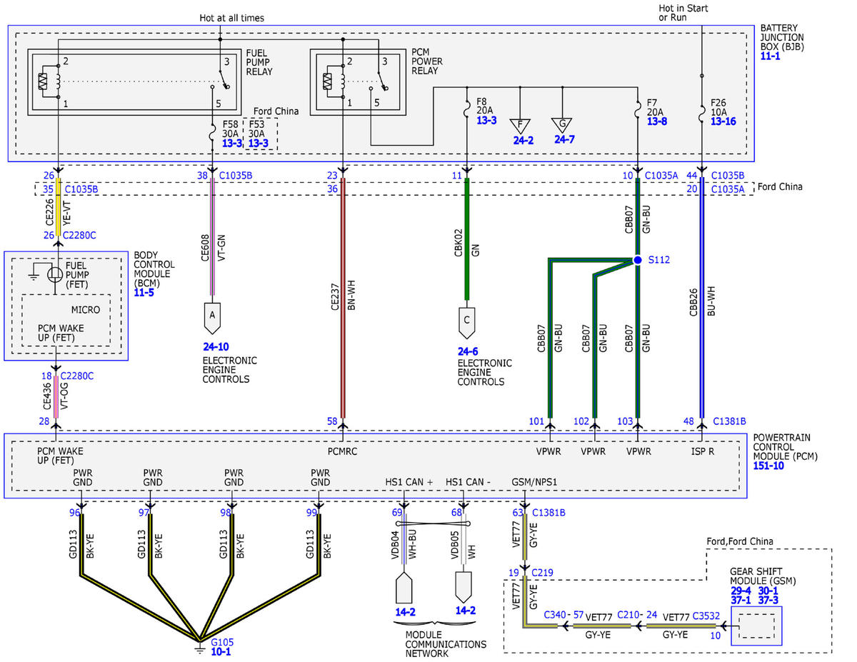Viewport: 857px width, 662px height.
Task: Open the 37-1 Gear Shift Module link
Action: (x=741, y=601)
